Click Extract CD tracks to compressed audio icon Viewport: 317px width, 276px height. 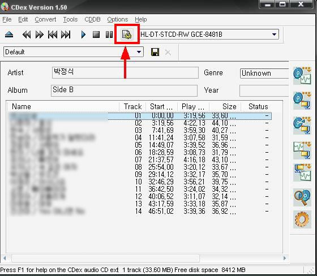pyautogui.click(x=302, y=101)
